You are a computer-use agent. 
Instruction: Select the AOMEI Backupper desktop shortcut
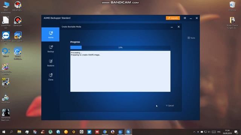pos(18,53)
